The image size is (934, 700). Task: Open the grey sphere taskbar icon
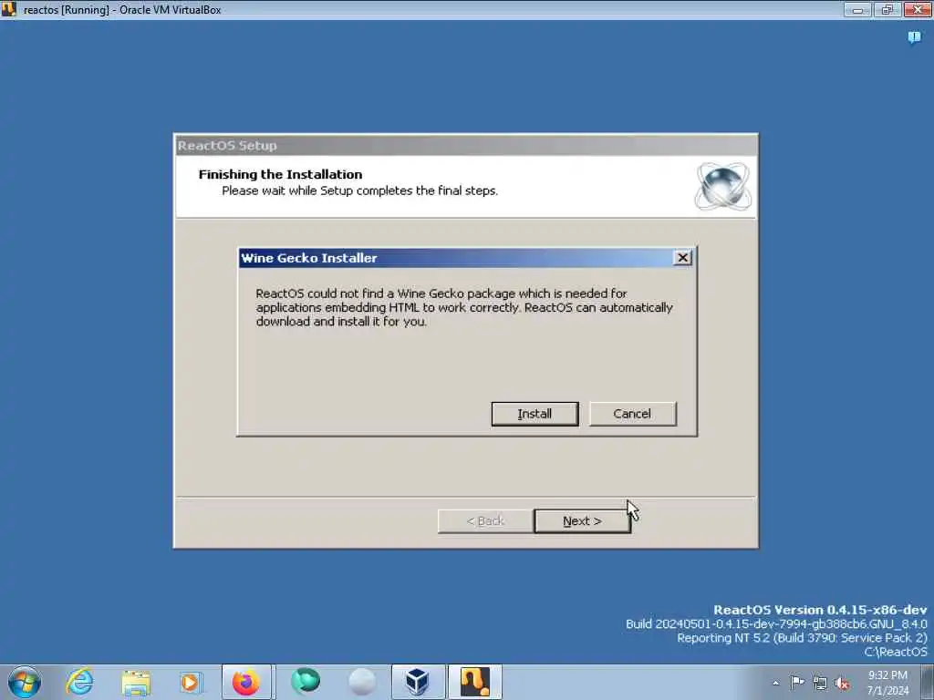click(361, 682)
